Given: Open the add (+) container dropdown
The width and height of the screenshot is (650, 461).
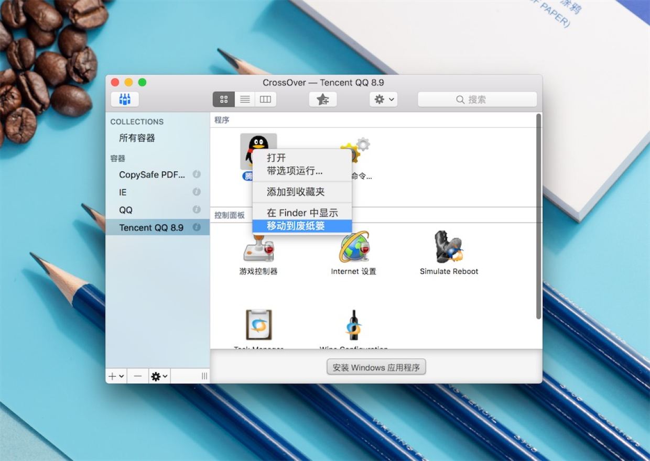Looking at the screenshot, I should (x=116, y=376).
